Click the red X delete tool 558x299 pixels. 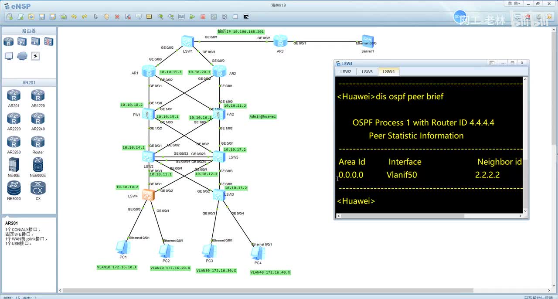point(117,17)
